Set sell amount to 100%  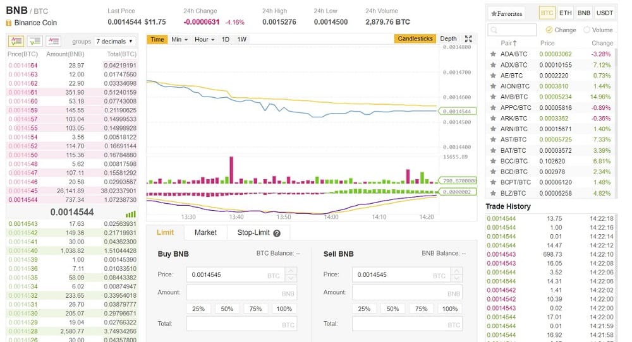(450, 309)
